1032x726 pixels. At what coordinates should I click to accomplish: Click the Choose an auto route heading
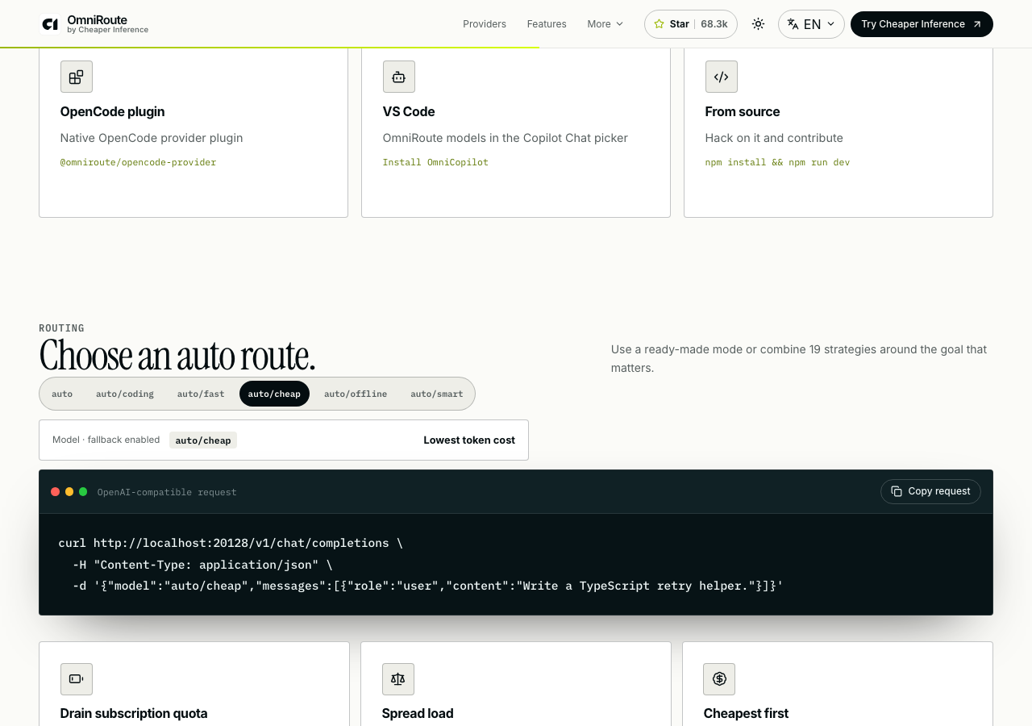click(x=177, y=355)
